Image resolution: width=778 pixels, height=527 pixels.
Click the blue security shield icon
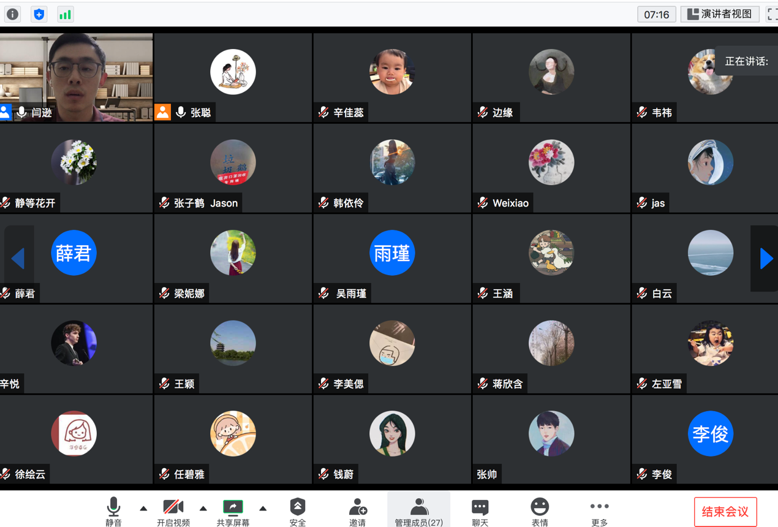39,14
